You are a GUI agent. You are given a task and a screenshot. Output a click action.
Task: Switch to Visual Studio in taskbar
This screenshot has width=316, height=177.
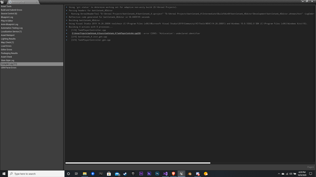coord(165,174)
